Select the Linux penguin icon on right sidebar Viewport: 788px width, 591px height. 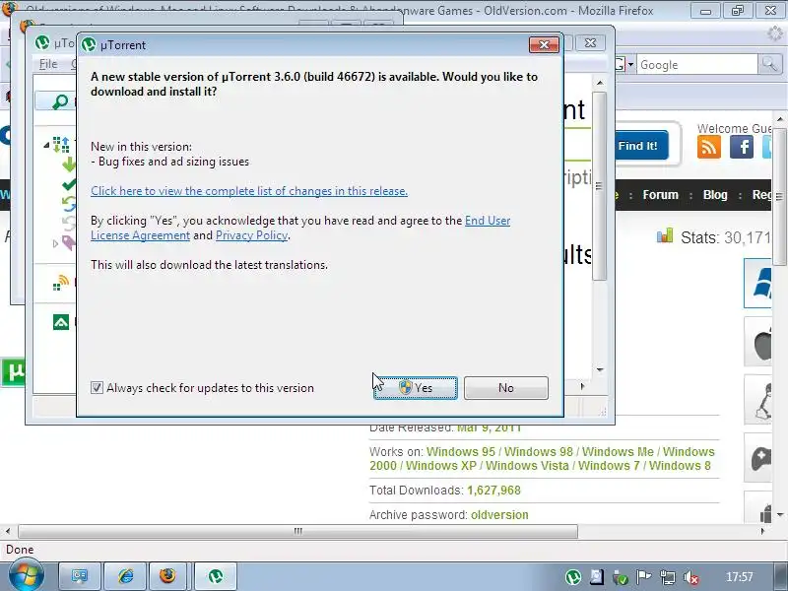758,400
